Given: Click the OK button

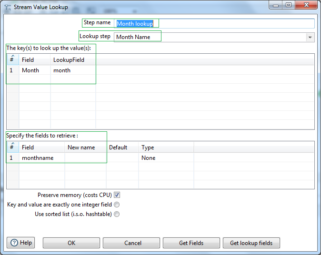Looking at the screenshot, I should coord(71,243).
